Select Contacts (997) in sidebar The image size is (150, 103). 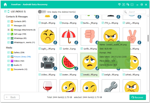tap(20, 21)
